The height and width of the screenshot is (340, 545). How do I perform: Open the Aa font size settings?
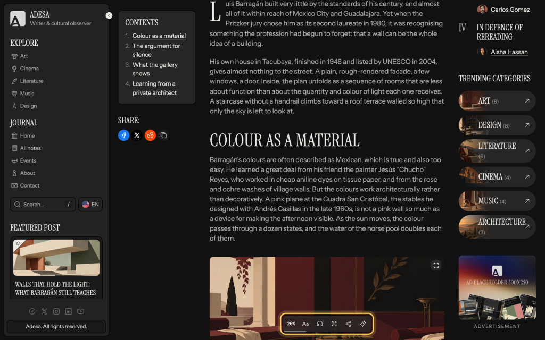point(305,324)
